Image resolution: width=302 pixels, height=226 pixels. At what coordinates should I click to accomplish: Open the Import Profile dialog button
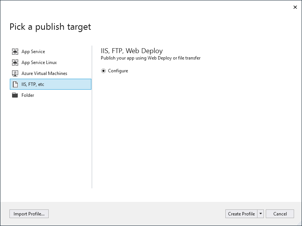click(x=29, y=214)
